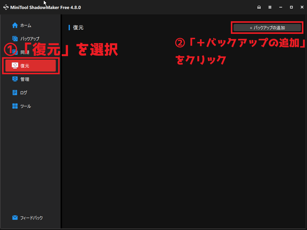Click the Log clipboard icon
Image resolution: width=307 pixels, height=230 pixels.
15,93
